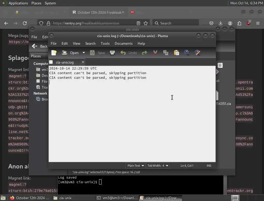
Task: Open the file manager's File menu
Action: coord(34,37)
